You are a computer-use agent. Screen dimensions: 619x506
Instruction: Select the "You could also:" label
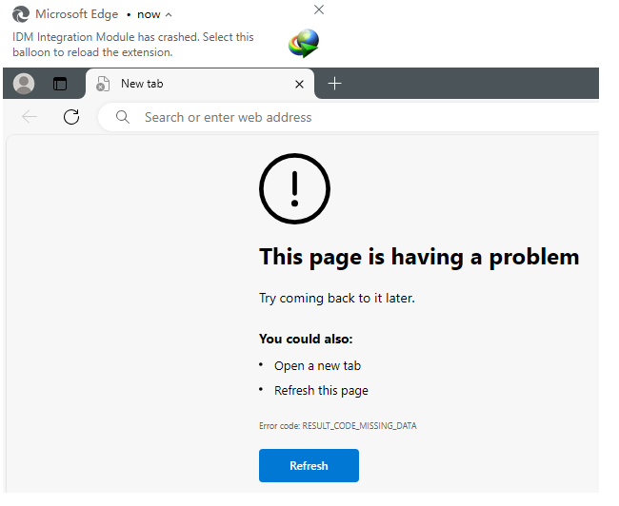coord(306,340)
